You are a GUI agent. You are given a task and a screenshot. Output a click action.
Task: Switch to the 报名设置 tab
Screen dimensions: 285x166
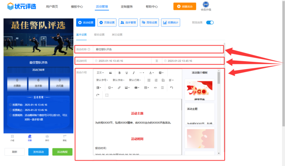pyautogui.click(x=99, y=35)
